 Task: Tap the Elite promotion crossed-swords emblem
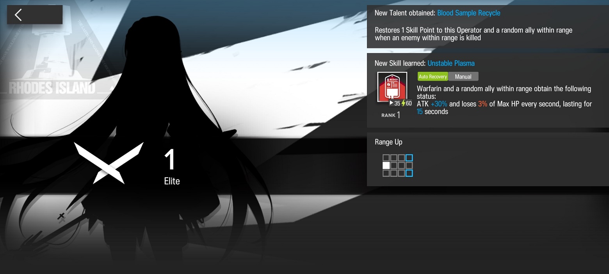coord(109,163)
